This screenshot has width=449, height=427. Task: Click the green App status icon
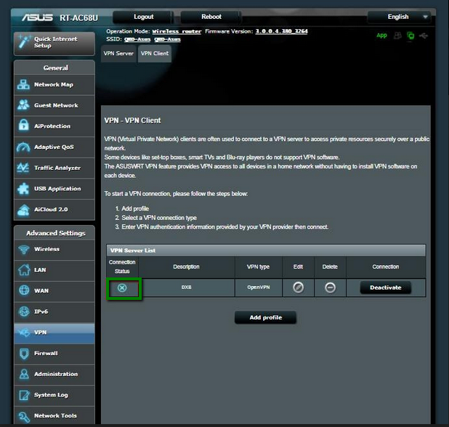pos(381,36)
